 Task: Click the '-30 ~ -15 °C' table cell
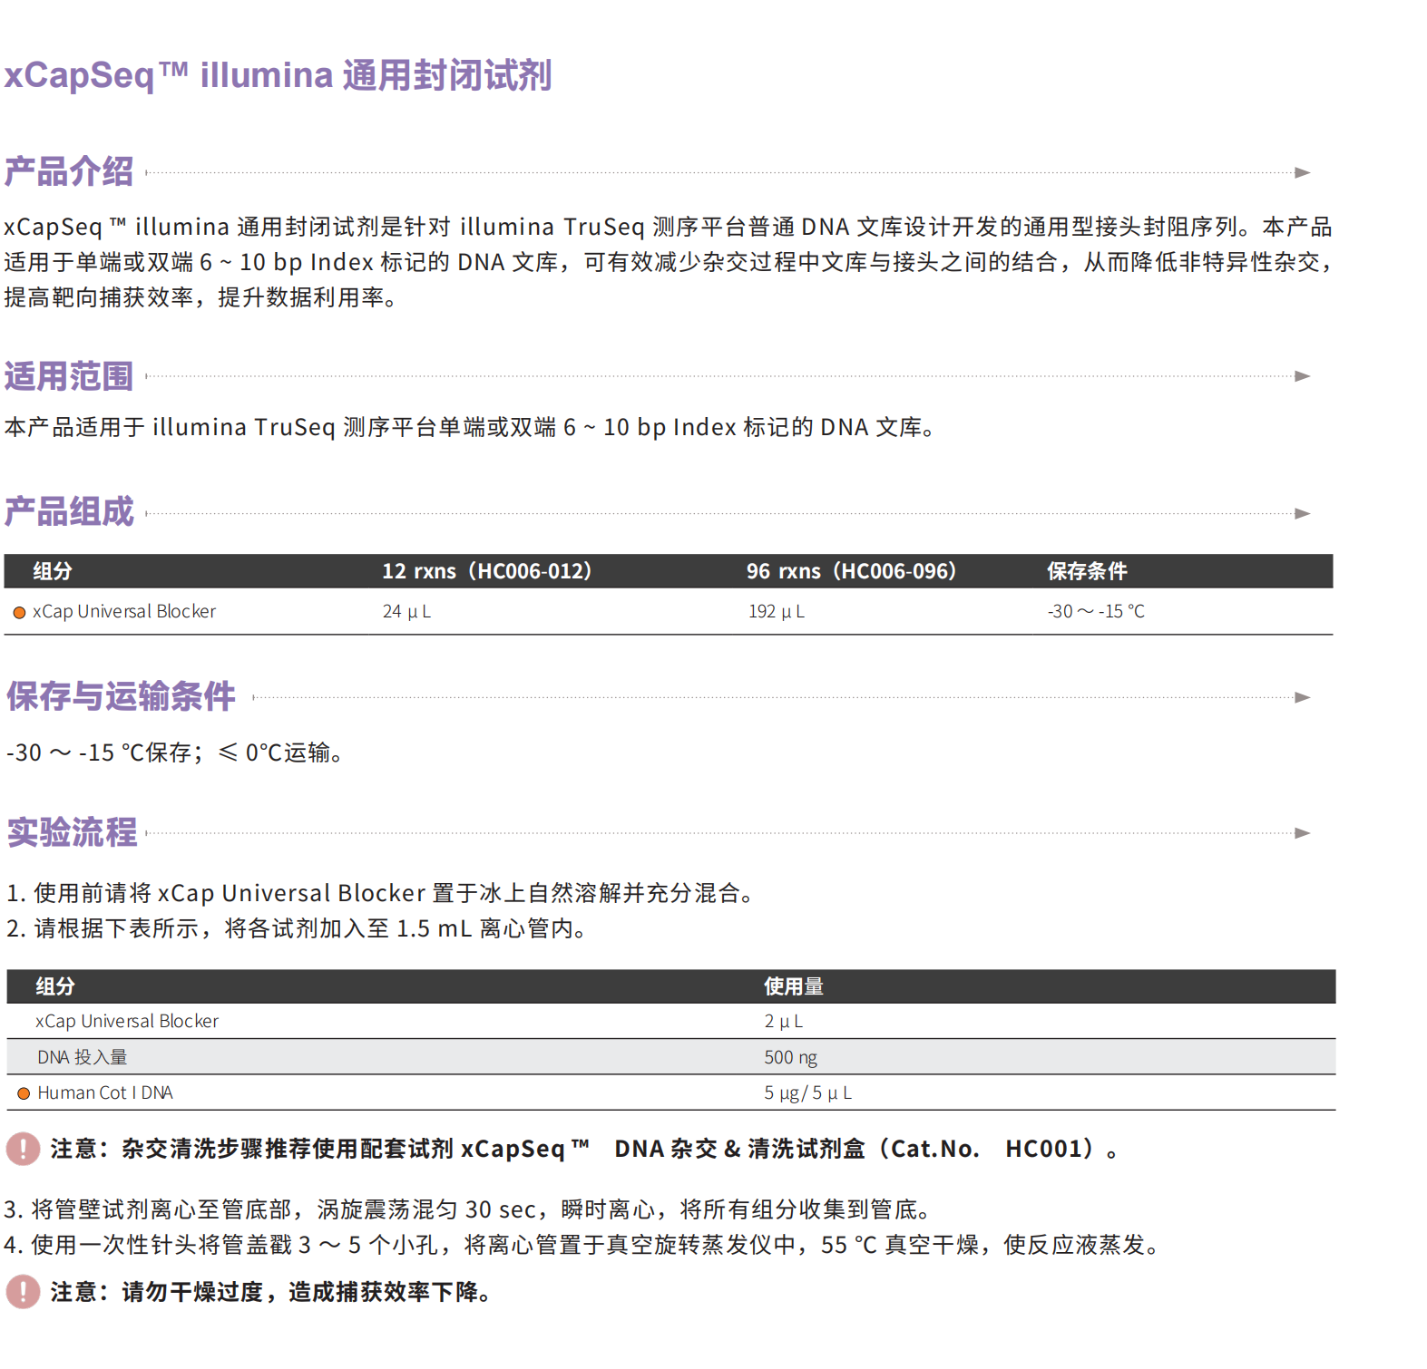1096,612
